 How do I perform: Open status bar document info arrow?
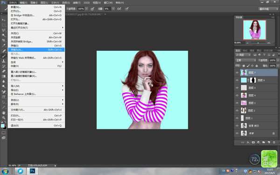coord(55,166)
